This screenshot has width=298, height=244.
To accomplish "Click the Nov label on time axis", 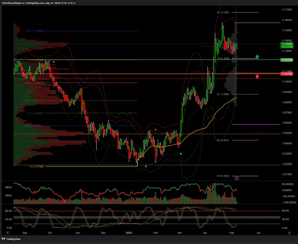I will (78, 233).
